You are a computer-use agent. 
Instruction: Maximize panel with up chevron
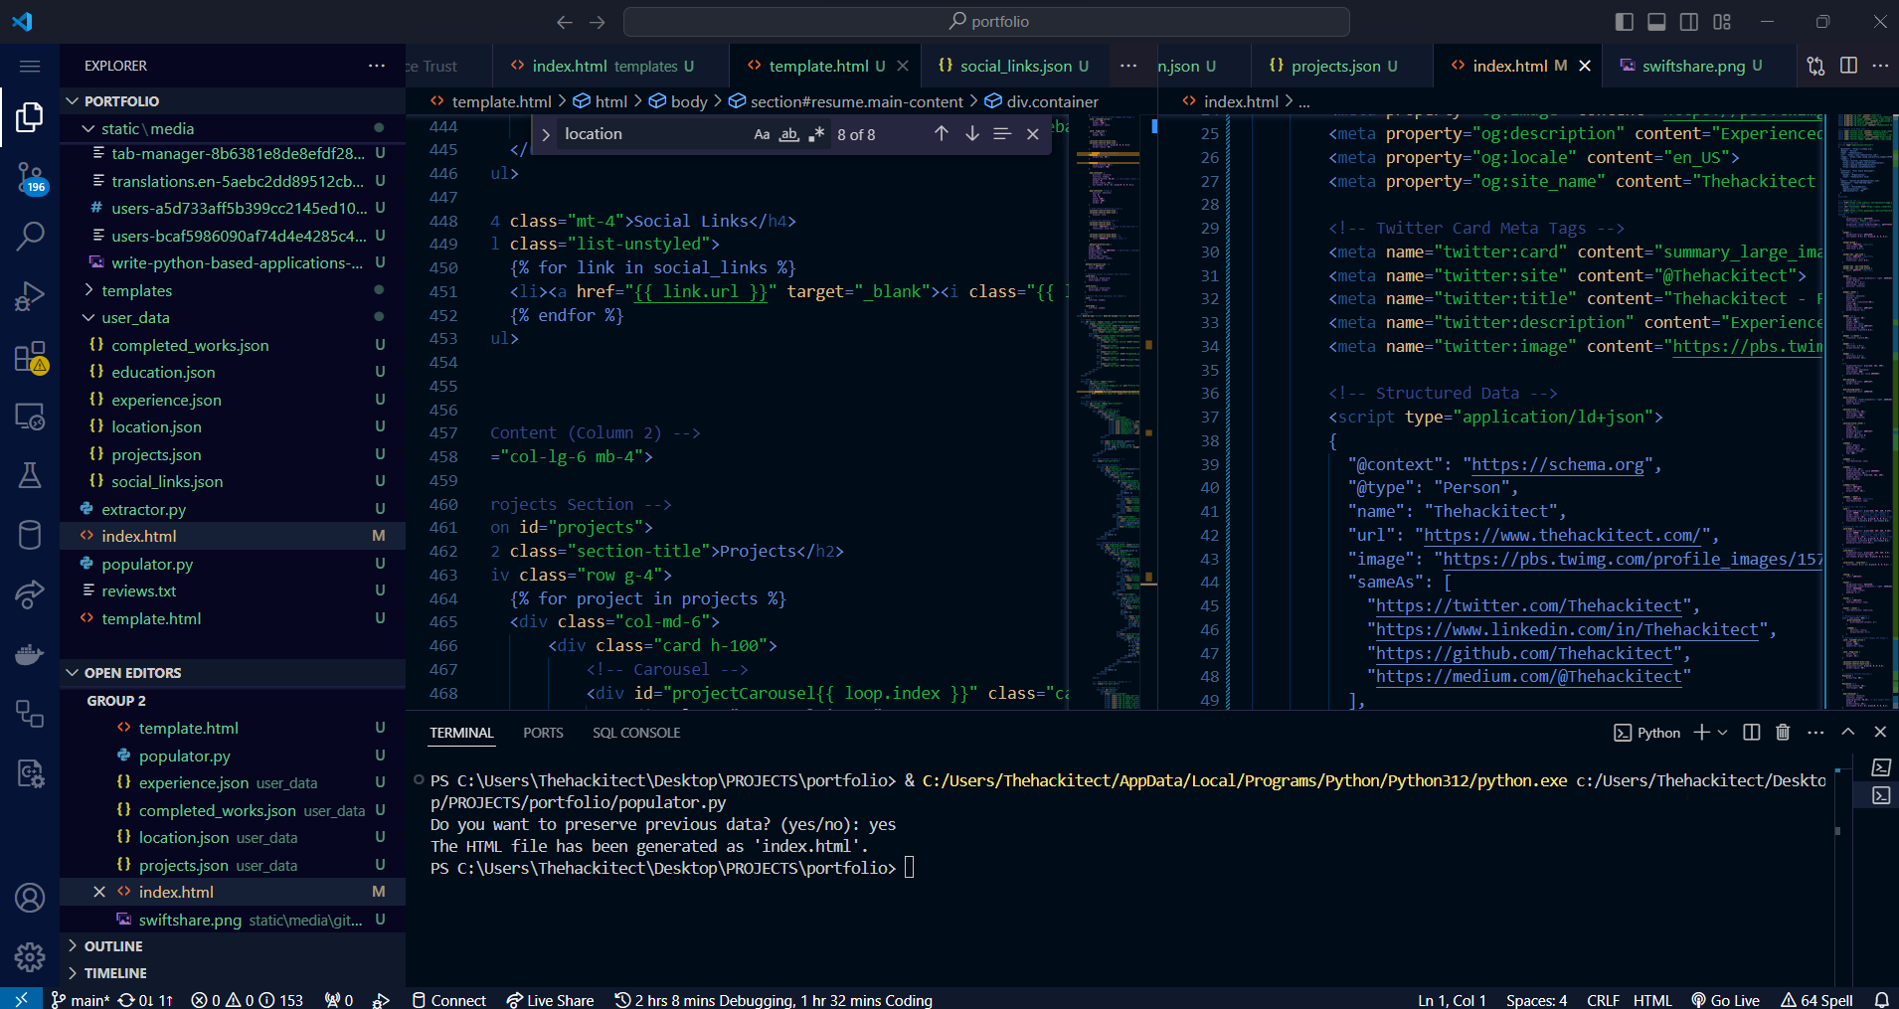click(1847, 732)
